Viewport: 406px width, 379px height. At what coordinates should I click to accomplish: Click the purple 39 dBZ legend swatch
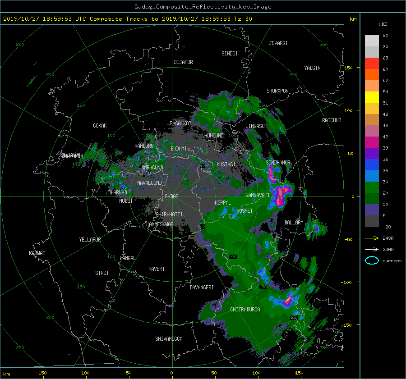coord(372,153)
